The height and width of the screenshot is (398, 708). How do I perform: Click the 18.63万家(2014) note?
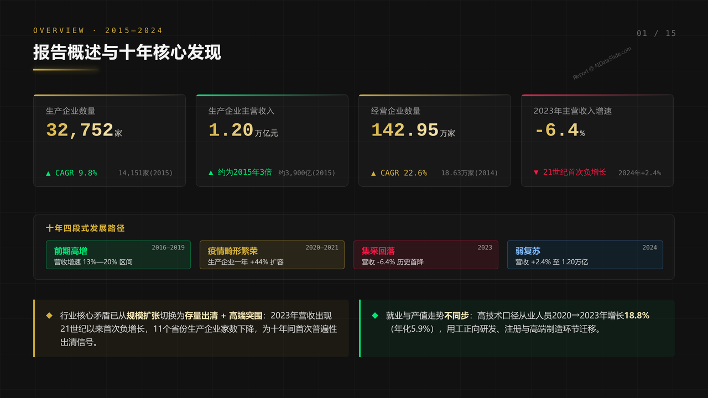pos(470,173)
